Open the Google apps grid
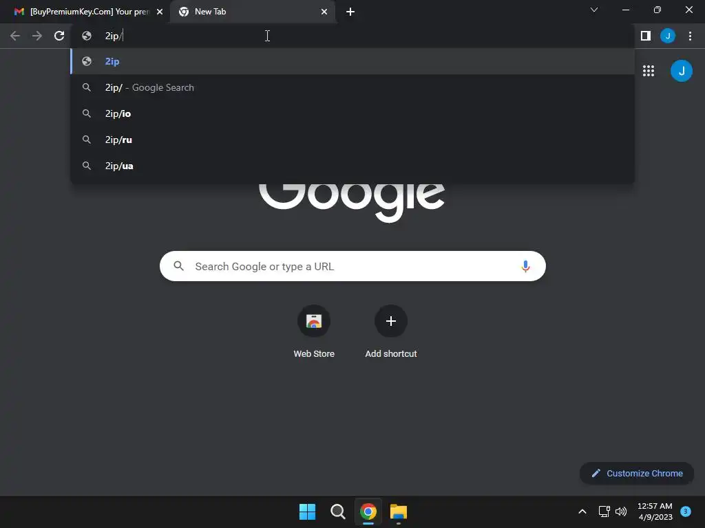Screen dimensions: 705x528 649,71
